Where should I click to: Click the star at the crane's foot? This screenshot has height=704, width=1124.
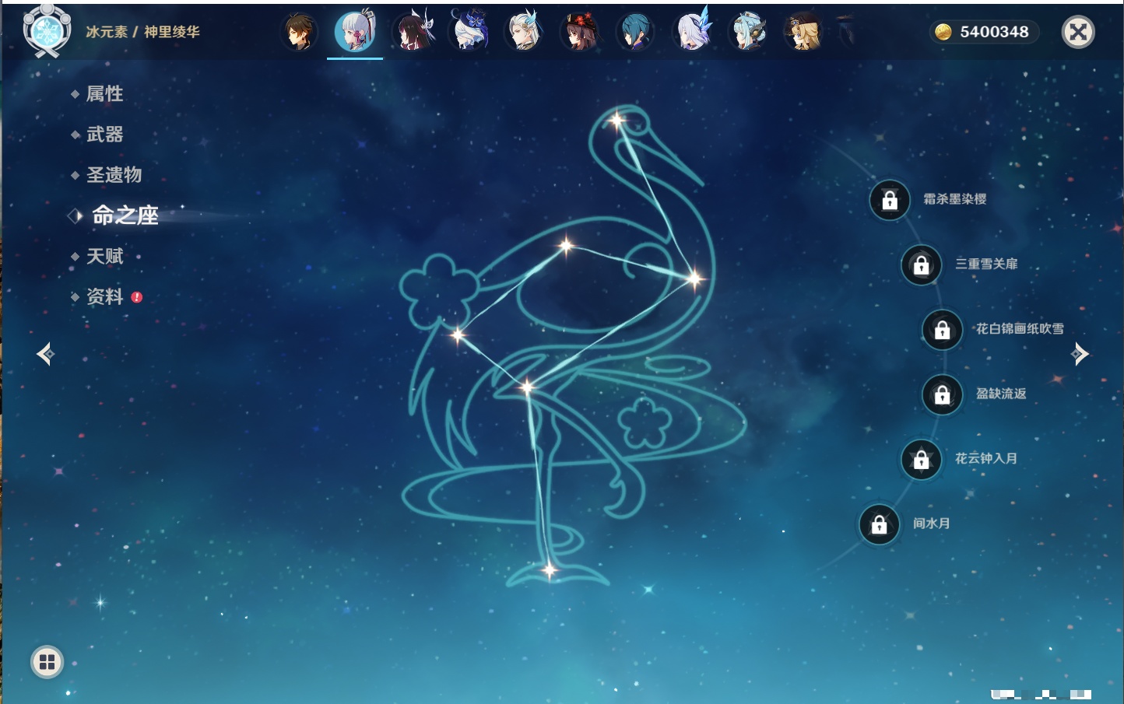point(549,571)
